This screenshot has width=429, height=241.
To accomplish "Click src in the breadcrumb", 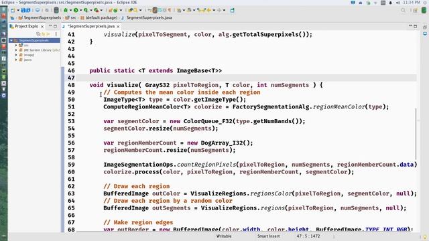I will pos(73,17).
